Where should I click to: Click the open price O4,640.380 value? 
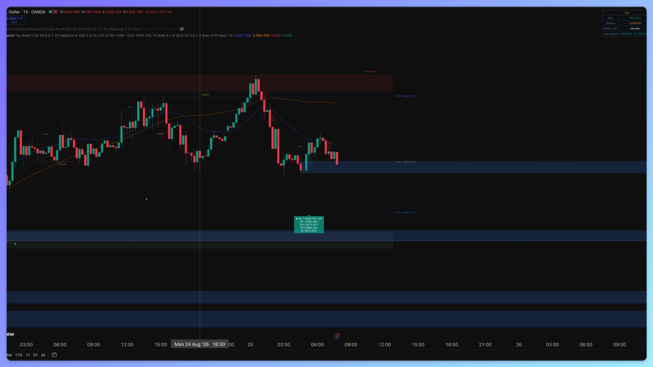coord(70,12)
